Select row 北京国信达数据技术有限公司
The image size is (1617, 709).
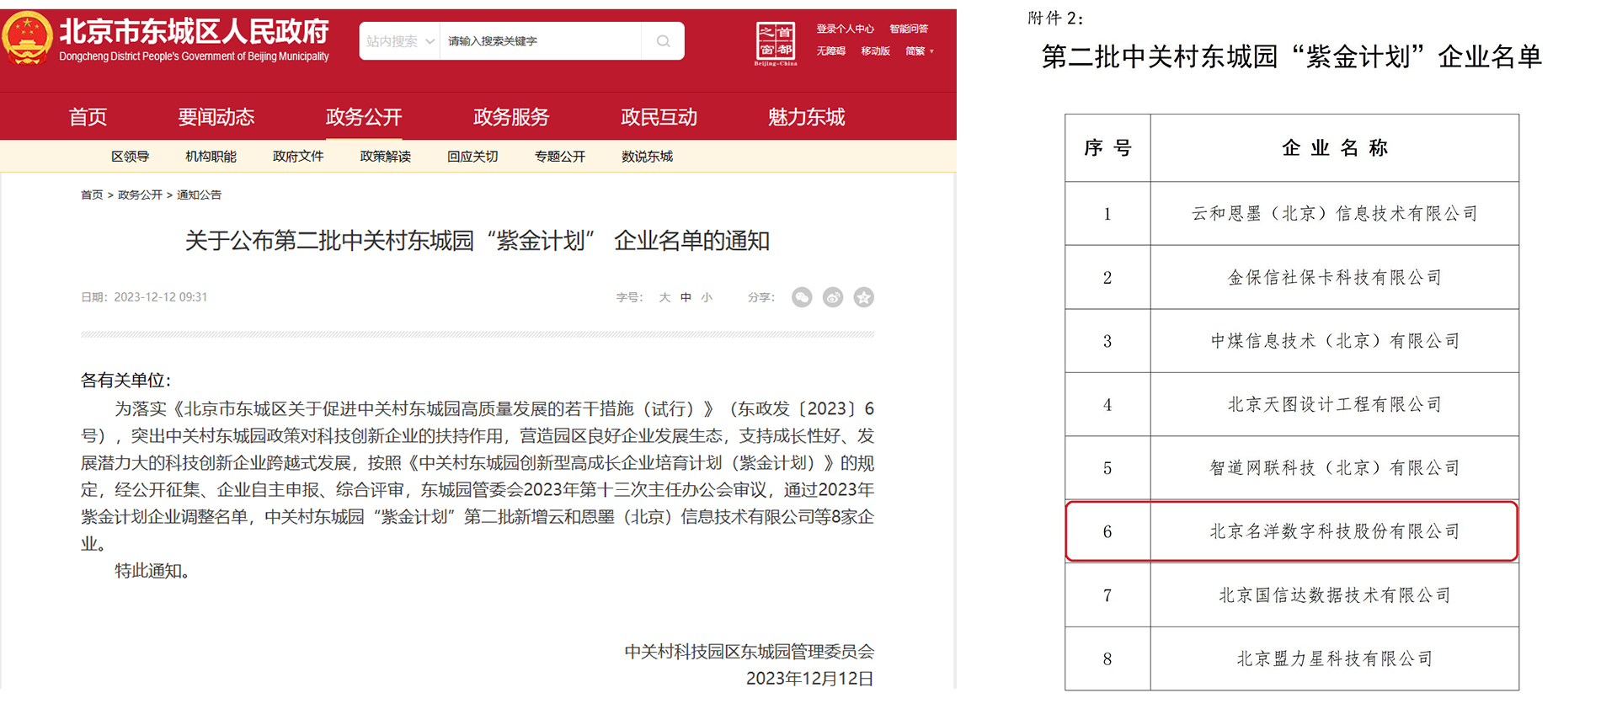coord(1292,595)
